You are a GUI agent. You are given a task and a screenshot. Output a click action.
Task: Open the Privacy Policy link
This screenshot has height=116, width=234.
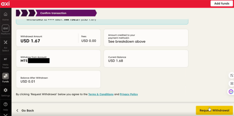[x=129, y=94]
